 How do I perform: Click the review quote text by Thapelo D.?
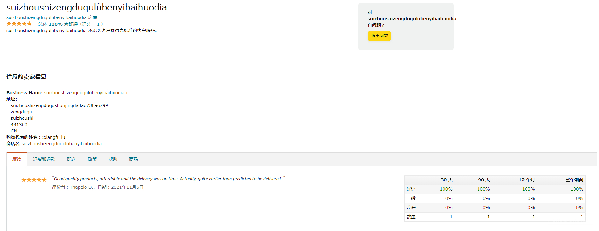coord(168,179)
